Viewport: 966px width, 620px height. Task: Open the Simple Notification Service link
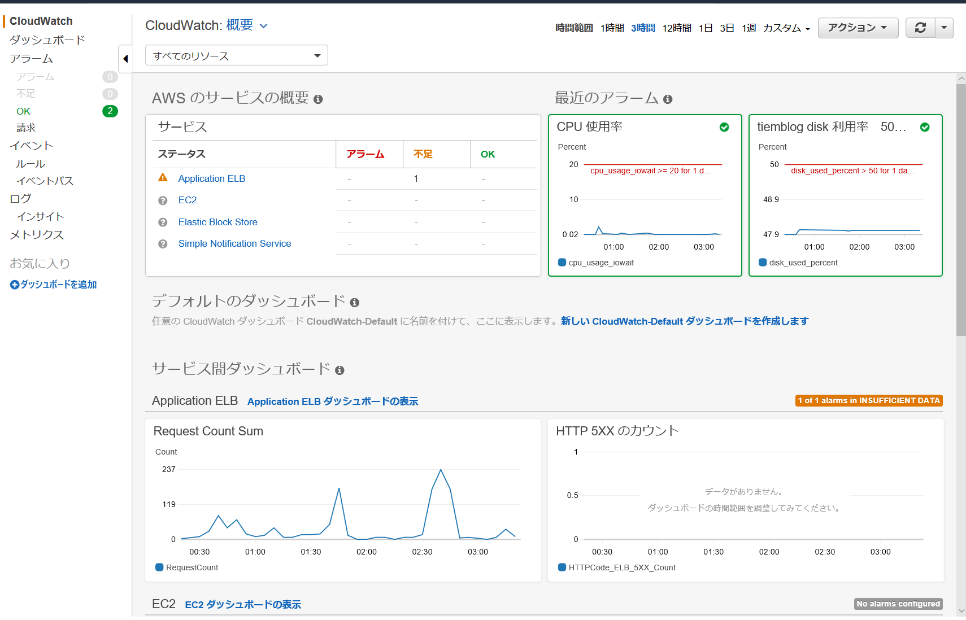(234, 244)
